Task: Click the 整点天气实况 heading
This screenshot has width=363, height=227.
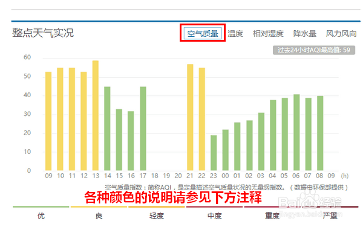Action: click(43, 33)
